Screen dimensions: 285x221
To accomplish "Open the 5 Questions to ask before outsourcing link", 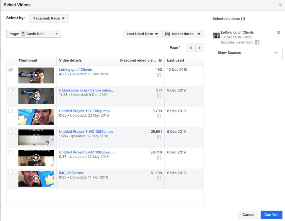I will (x=86, y=90).
